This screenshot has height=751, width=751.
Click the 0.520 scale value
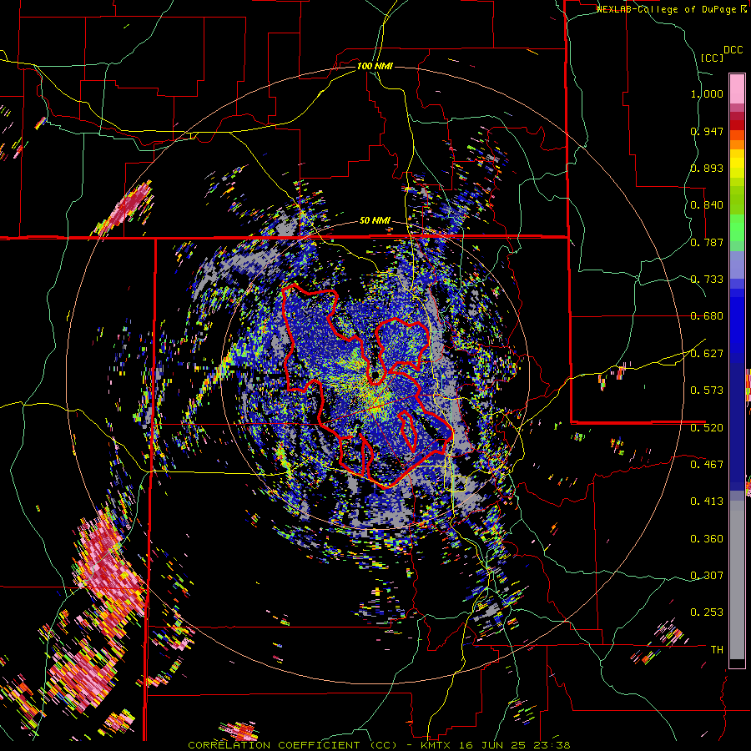coord(707,428)
